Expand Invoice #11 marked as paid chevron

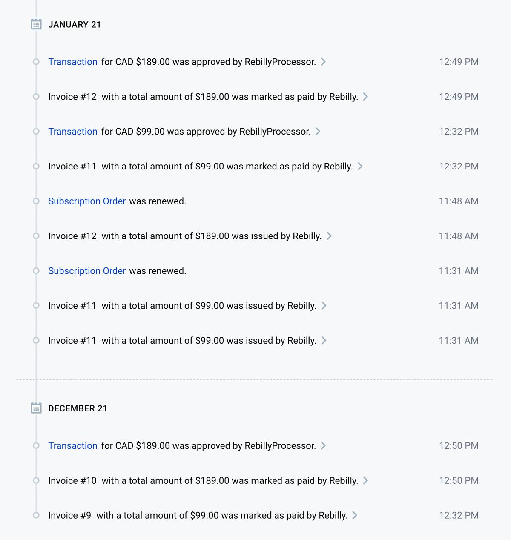[360, 166]
